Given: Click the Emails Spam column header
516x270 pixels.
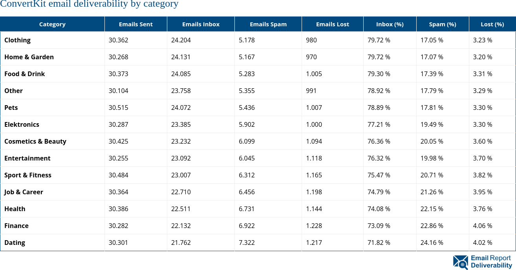Looking at the screenshot, I should tap(268, 24).
